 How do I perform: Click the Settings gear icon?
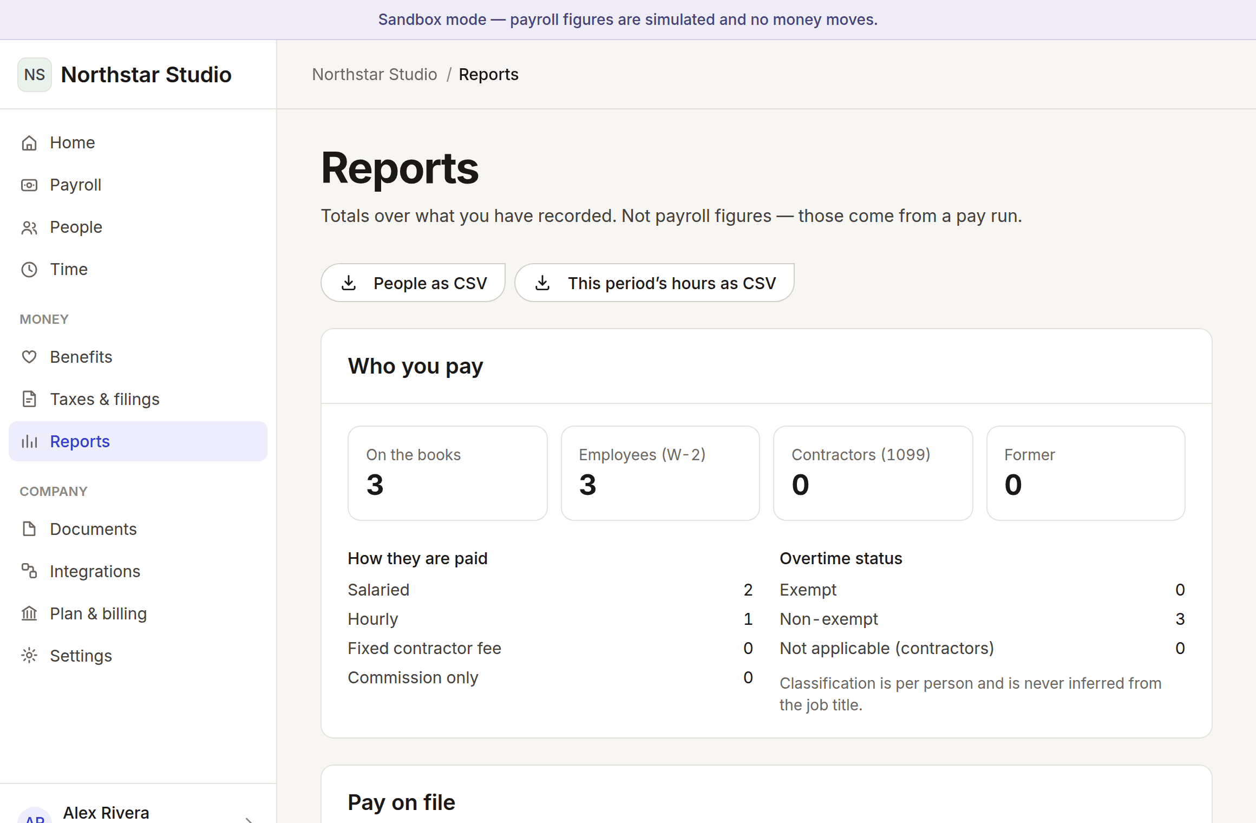click(29, 656)
